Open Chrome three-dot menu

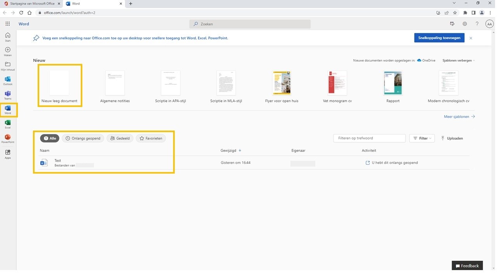[x=490, y=13]
